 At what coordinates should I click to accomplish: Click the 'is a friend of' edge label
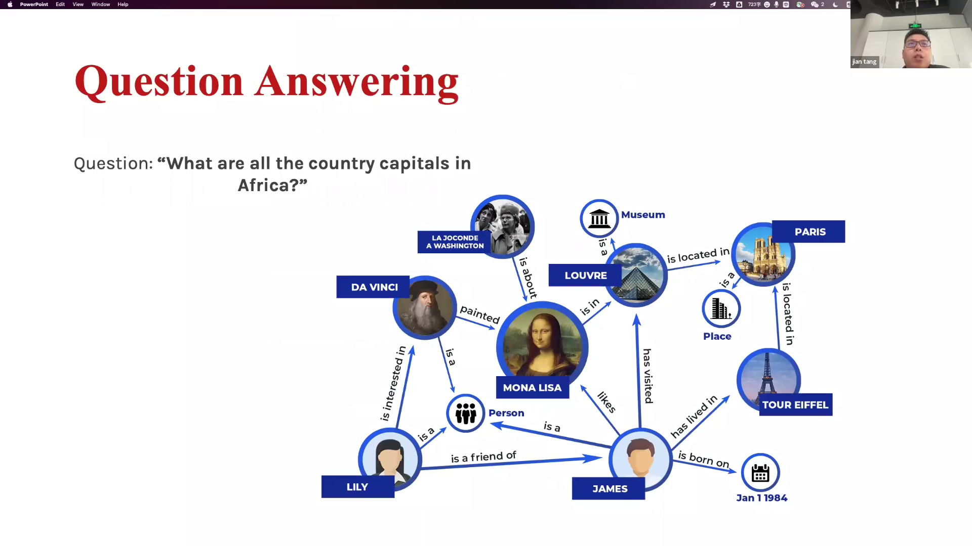pos(483,457)
